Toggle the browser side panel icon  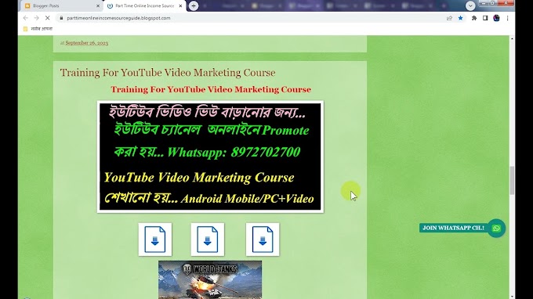[x=485, y=18]
